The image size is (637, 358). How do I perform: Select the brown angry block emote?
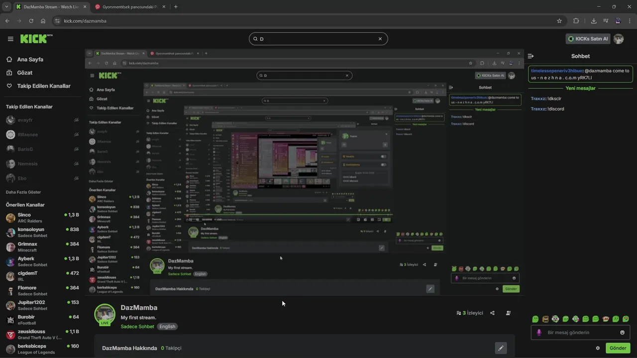[545, 319]
